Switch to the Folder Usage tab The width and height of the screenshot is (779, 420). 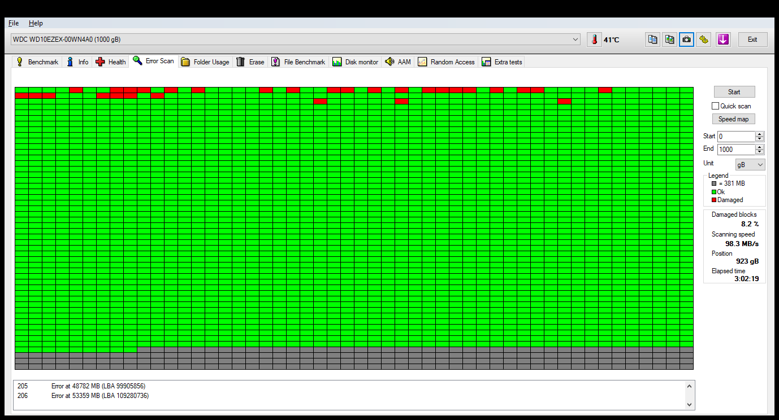pos(205,62)
